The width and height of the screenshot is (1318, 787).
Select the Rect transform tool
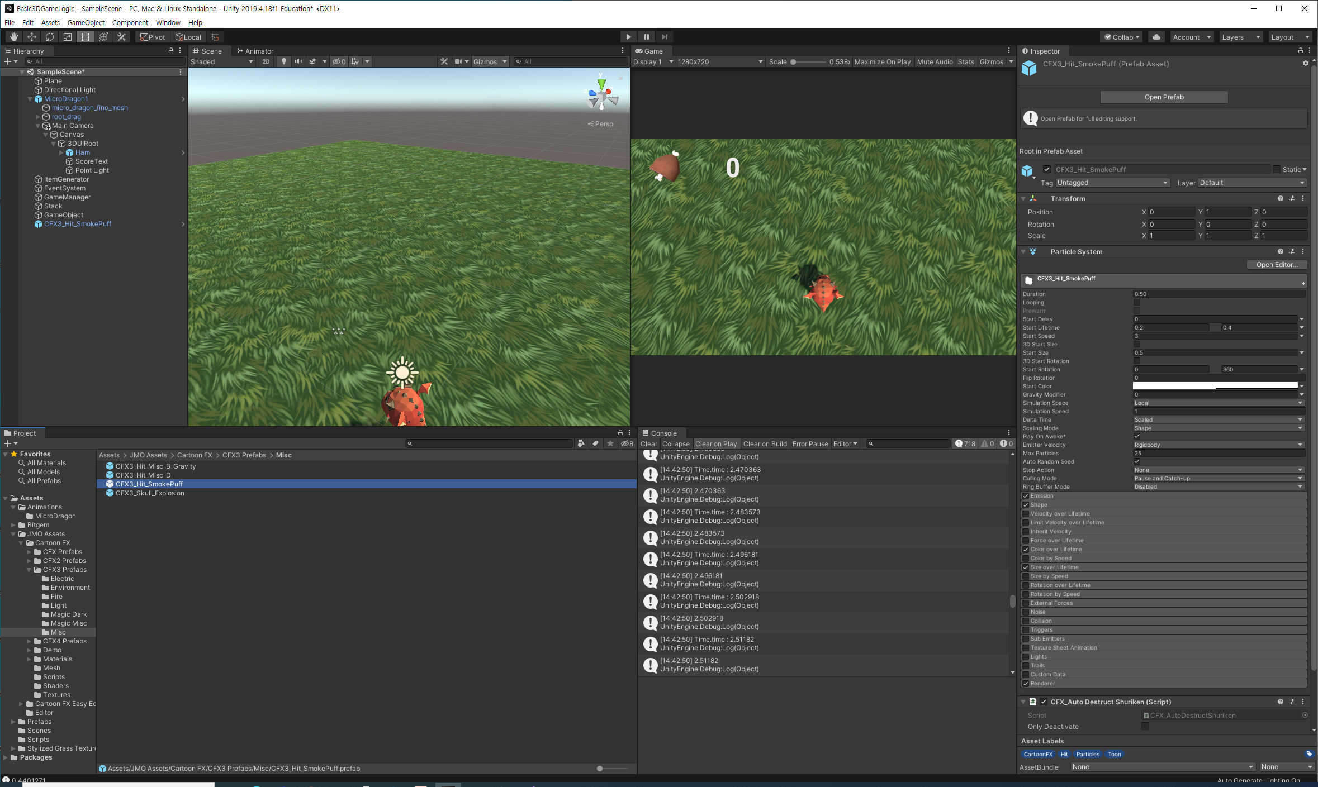[86, 37]
